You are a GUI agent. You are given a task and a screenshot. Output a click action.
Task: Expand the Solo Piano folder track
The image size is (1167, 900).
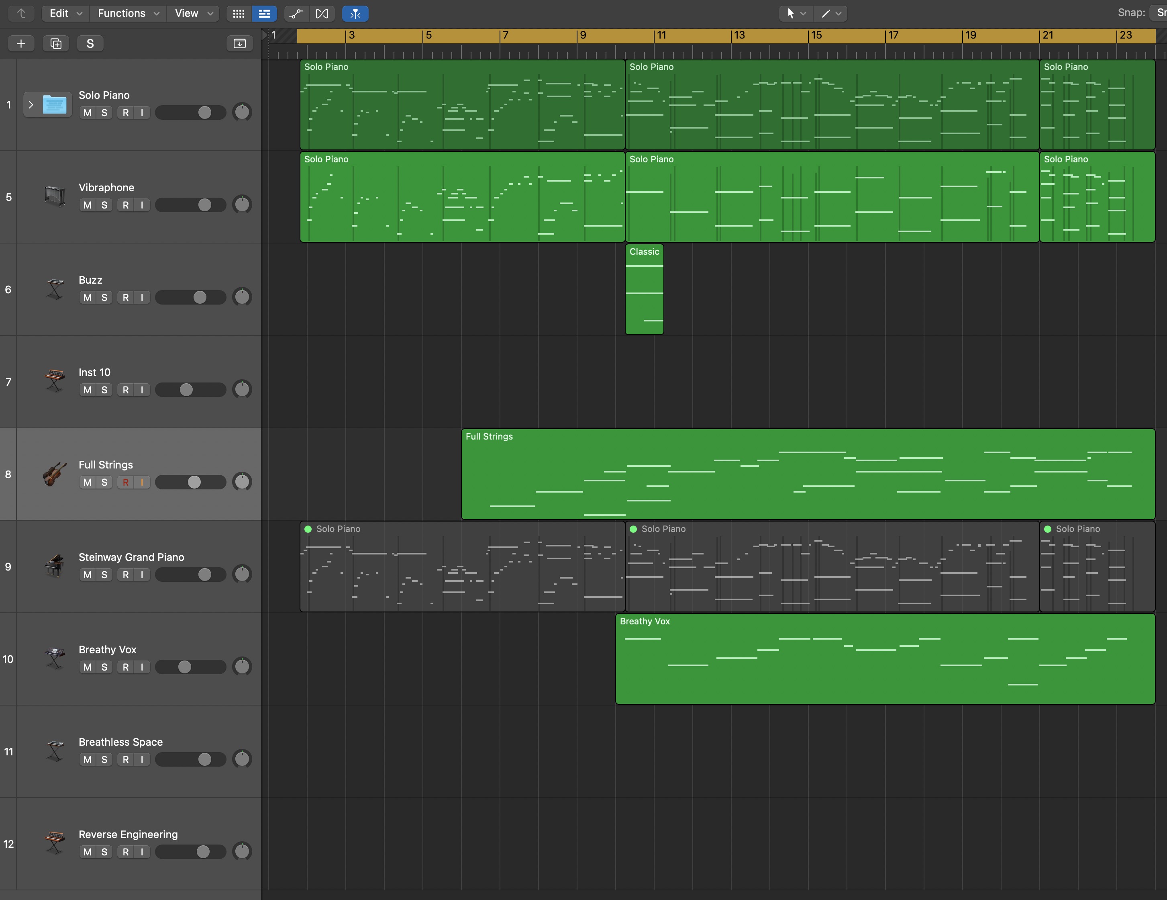tap(31, 105)
